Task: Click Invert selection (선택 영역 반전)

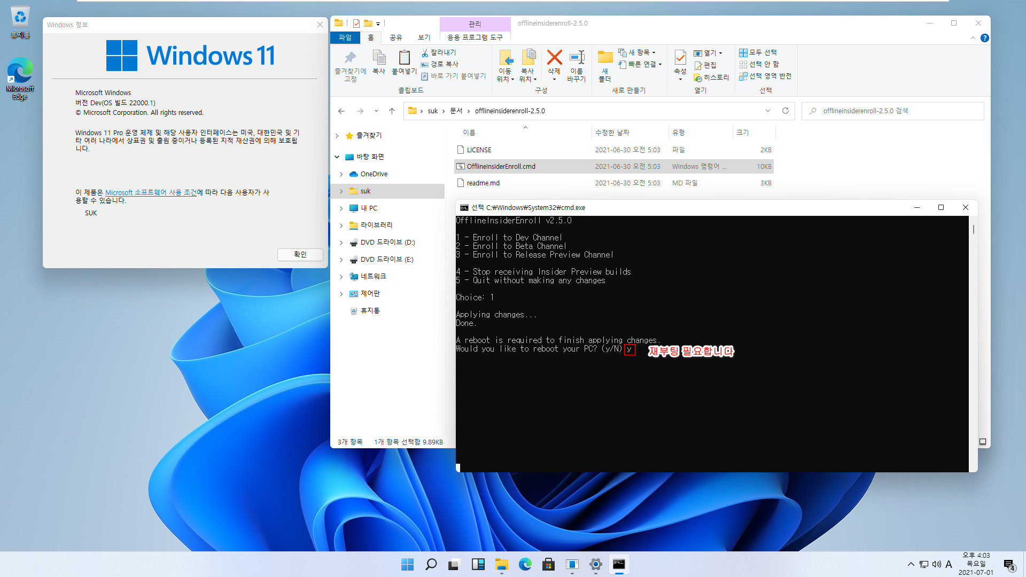Action: [x=765, y=76]
